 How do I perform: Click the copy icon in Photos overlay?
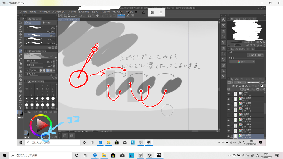coord(152,12)
